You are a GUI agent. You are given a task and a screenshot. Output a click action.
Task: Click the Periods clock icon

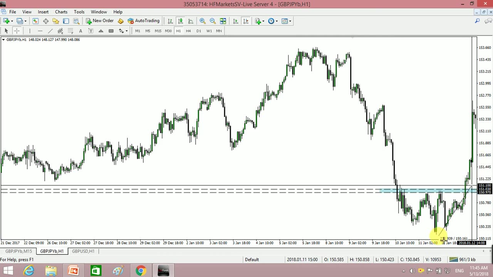[x=271, y=21]
